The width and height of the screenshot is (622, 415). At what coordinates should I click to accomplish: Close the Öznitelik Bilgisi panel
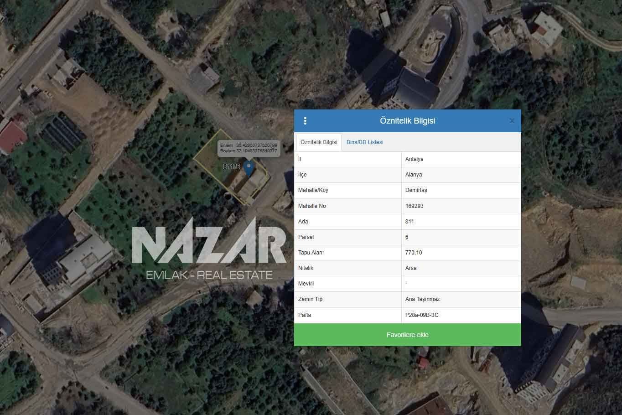[x=512, y=121]
